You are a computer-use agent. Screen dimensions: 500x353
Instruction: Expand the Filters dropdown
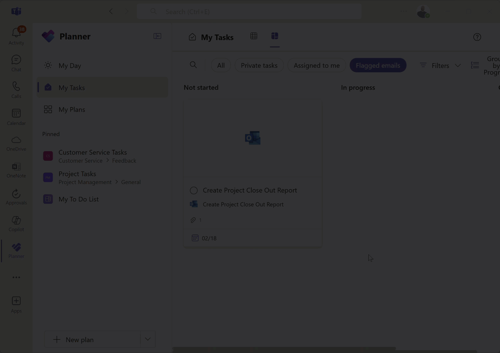440,65
